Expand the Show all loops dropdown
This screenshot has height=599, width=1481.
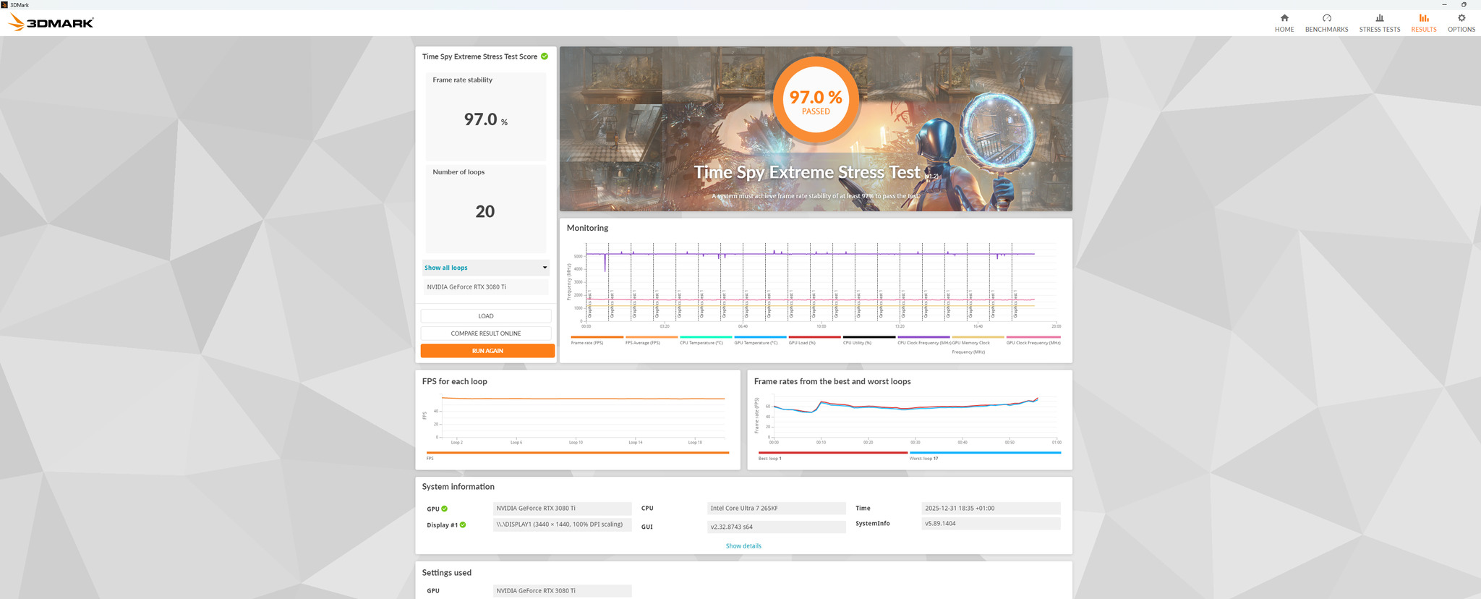(x=486, y=268)
